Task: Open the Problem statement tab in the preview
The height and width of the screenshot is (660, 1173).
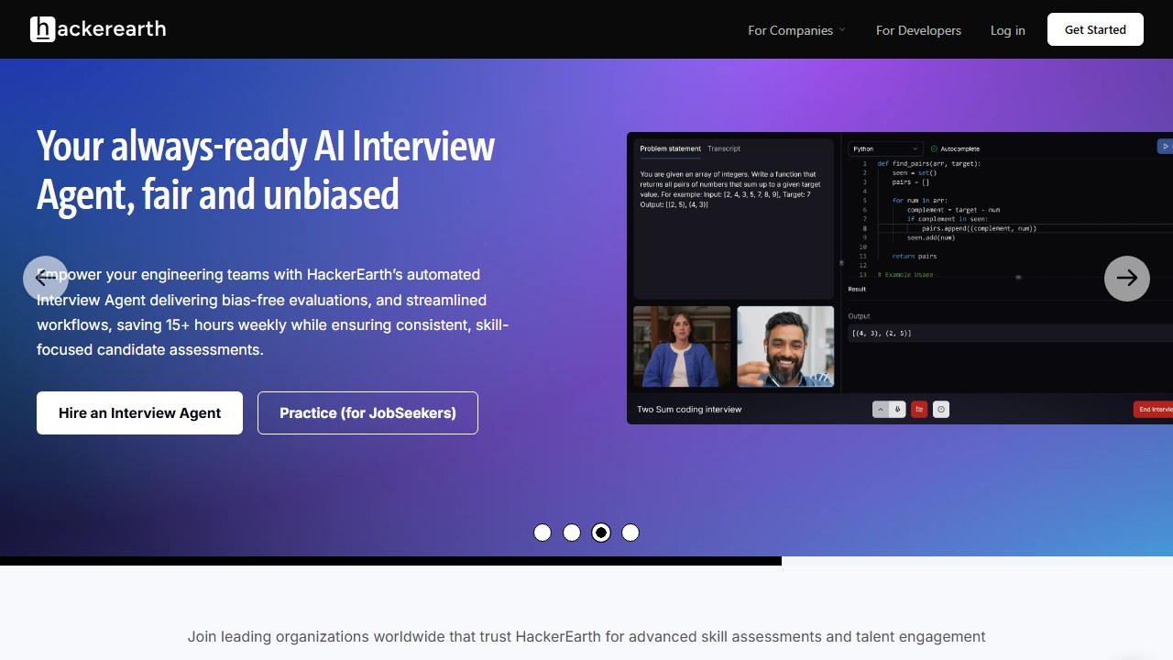Action: tap(670, 148)
